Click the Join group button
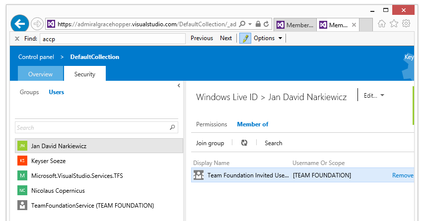 click(210, 143)
